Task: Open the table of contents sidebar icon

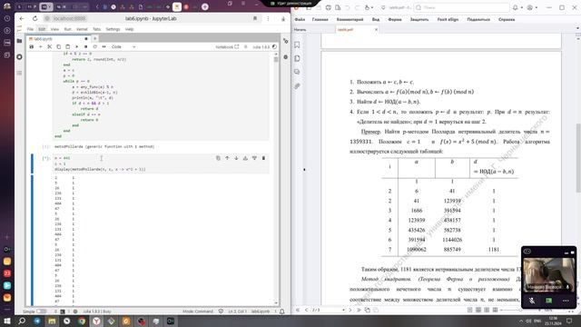Action: click(x=20, y=73)
